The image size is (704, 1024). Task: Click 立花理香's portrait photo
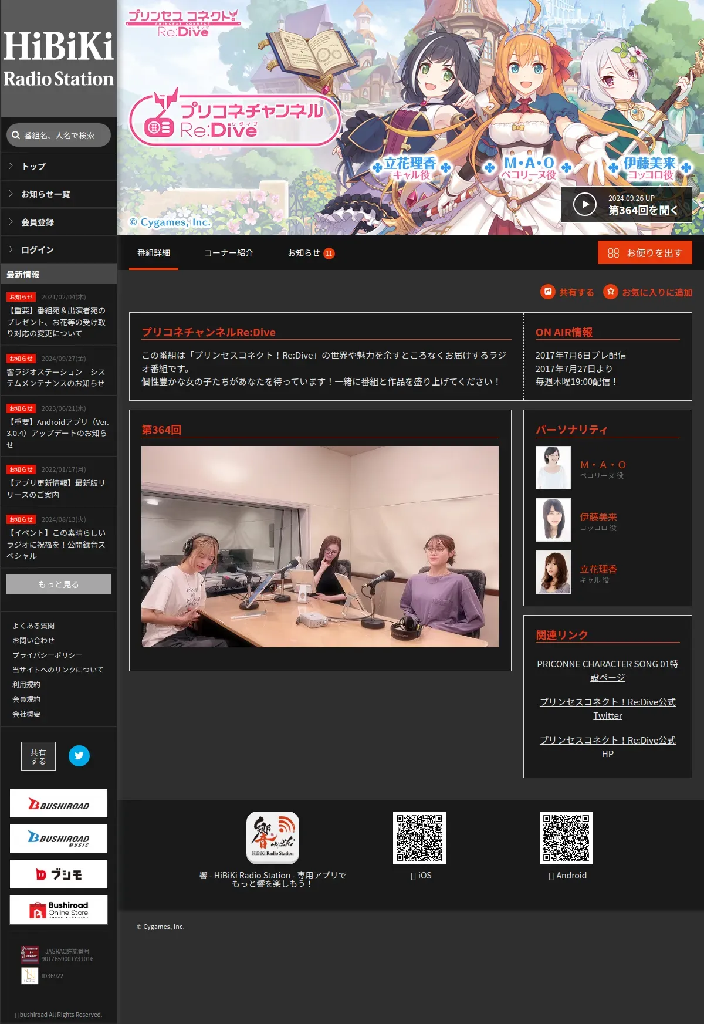click(553, 572)
